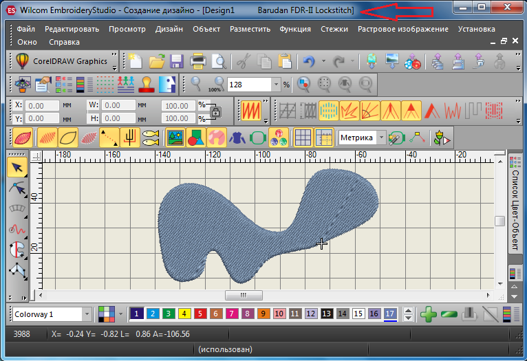
Task: Click the green plus Add Color icon
Action: 429,314
